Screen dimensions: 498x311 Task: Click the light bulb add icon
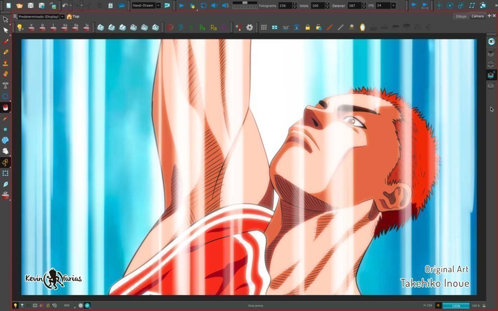20,28
